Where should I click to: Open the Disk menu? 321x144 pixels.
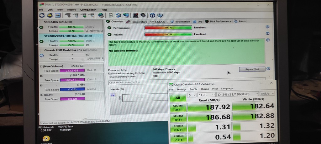[x=50, y=10]
